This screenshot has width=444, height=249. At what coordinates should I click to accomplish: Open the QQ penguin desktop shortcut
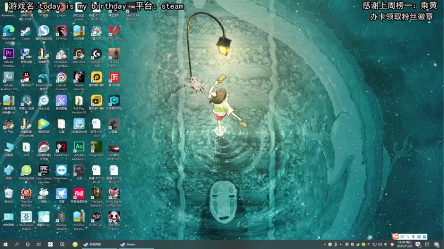(26, 78)
